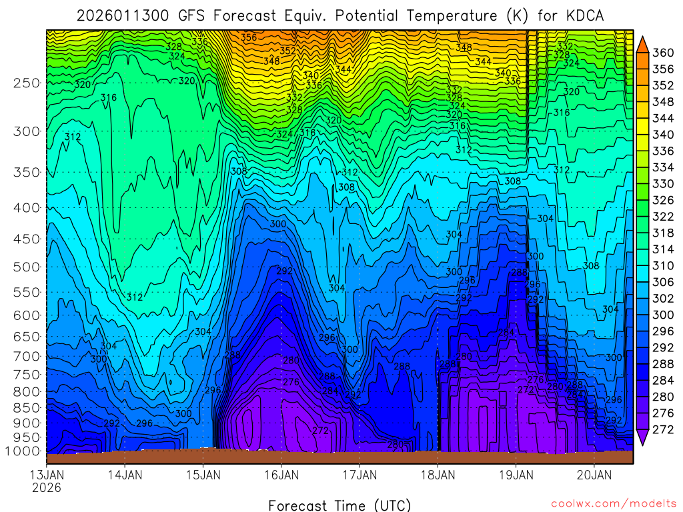Viewport: 683px width, 512px height.
Task: Select the 19JAN time axis label
Action: pos(516,475)
